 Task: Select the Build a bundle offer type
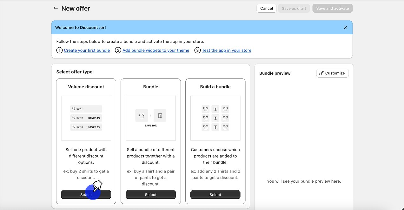215,194
